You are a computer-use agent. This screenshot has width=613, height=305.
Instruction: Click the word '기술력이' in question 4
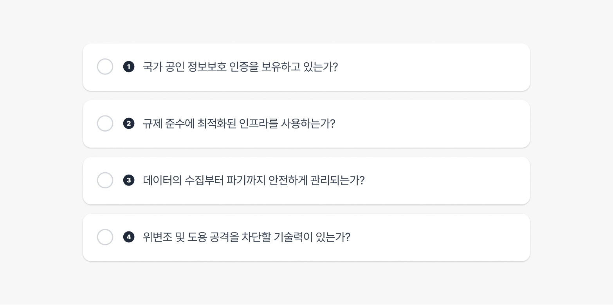pos(293,237)
